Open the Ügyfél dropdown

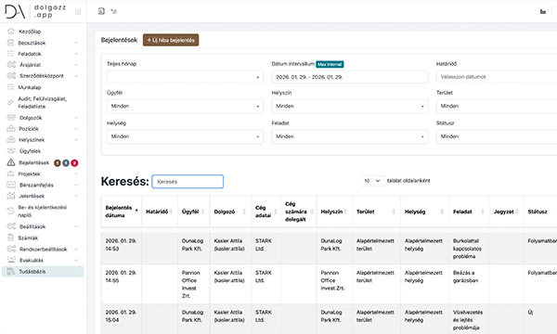tap(185, 106)
